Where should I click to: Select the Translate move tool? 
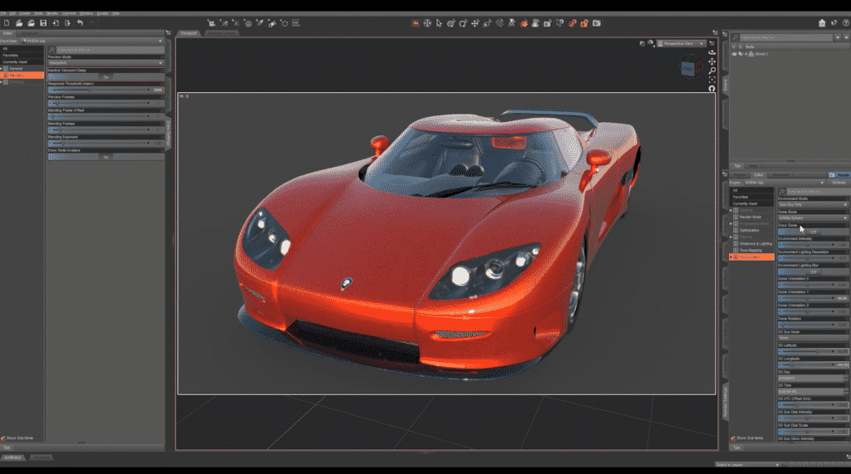pos(475,23)
